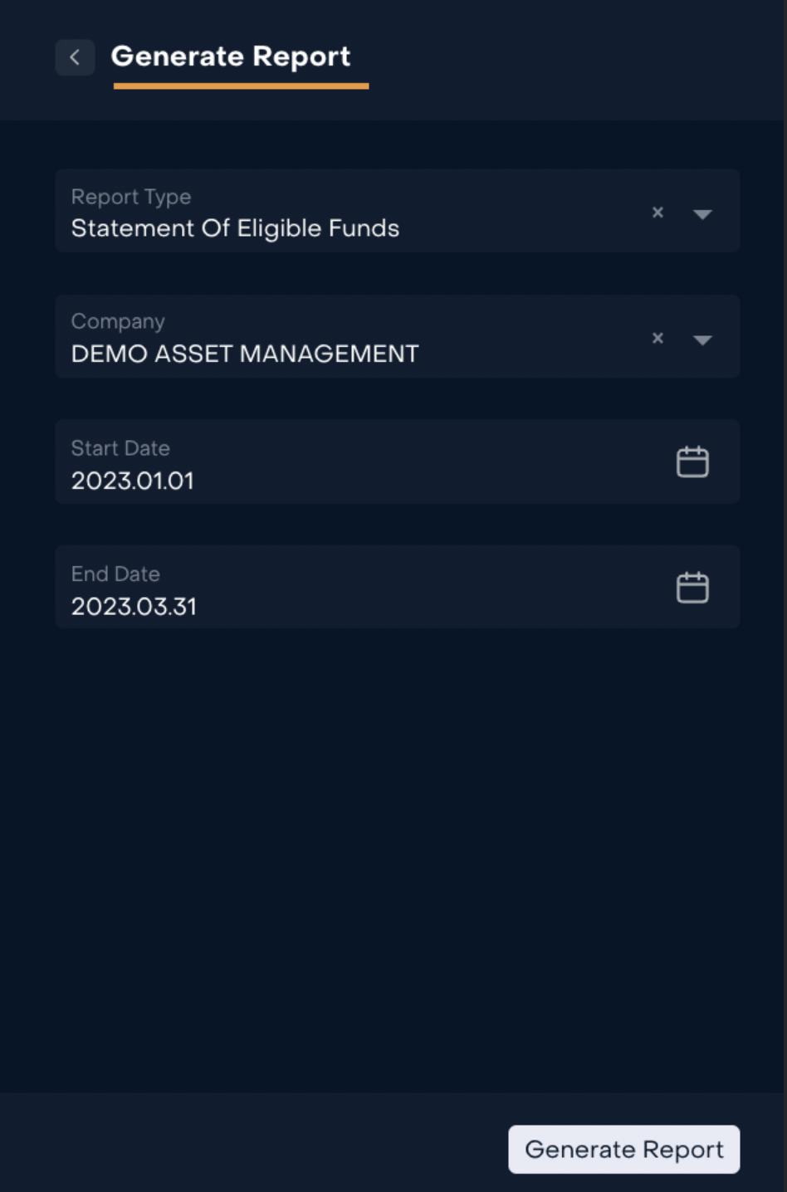Click the End Date field label
This screenshot has width=787, height=1192.
click(115, 574)
